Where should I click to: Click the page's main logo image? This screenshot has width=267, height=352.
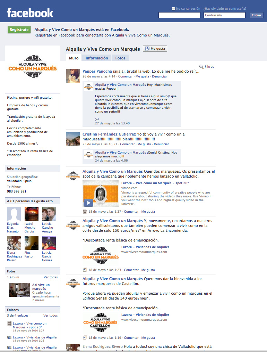[x=33, y=66]
